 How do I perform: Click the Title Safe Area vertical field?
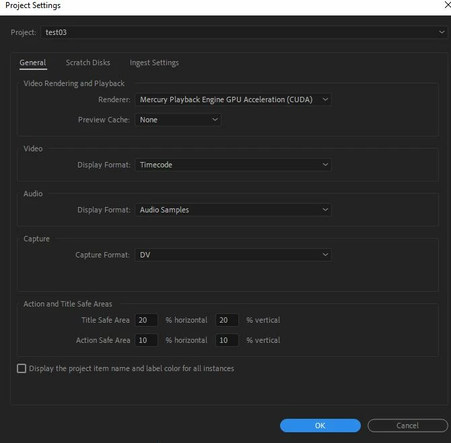click(x=227, y=320)
